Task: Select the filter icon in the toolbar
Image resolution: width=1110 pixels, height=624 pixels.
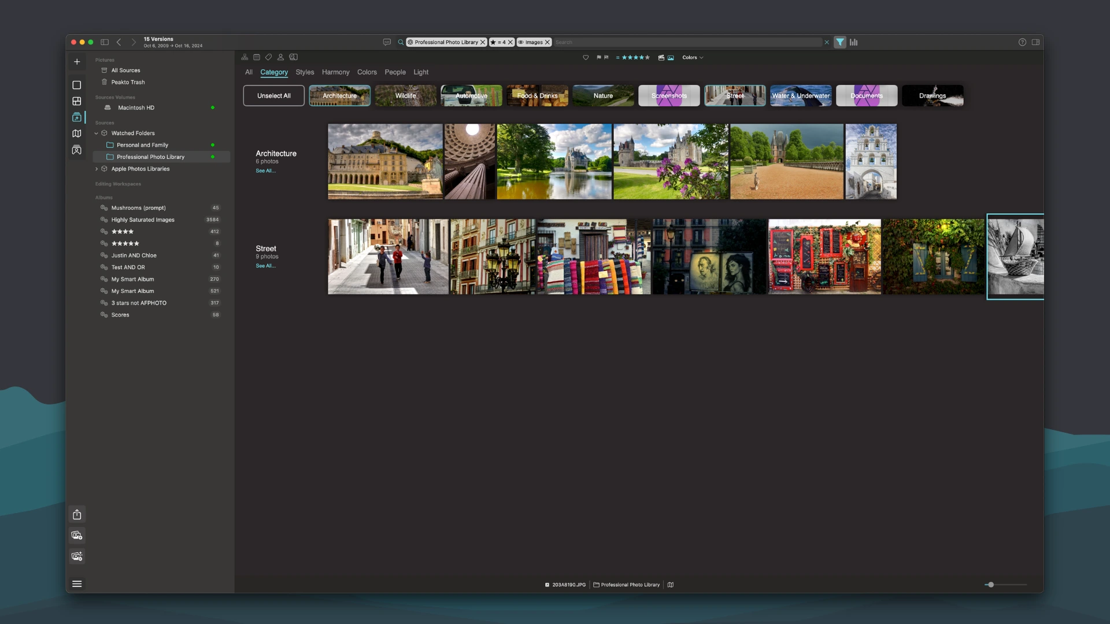Action: click(840, 42)
